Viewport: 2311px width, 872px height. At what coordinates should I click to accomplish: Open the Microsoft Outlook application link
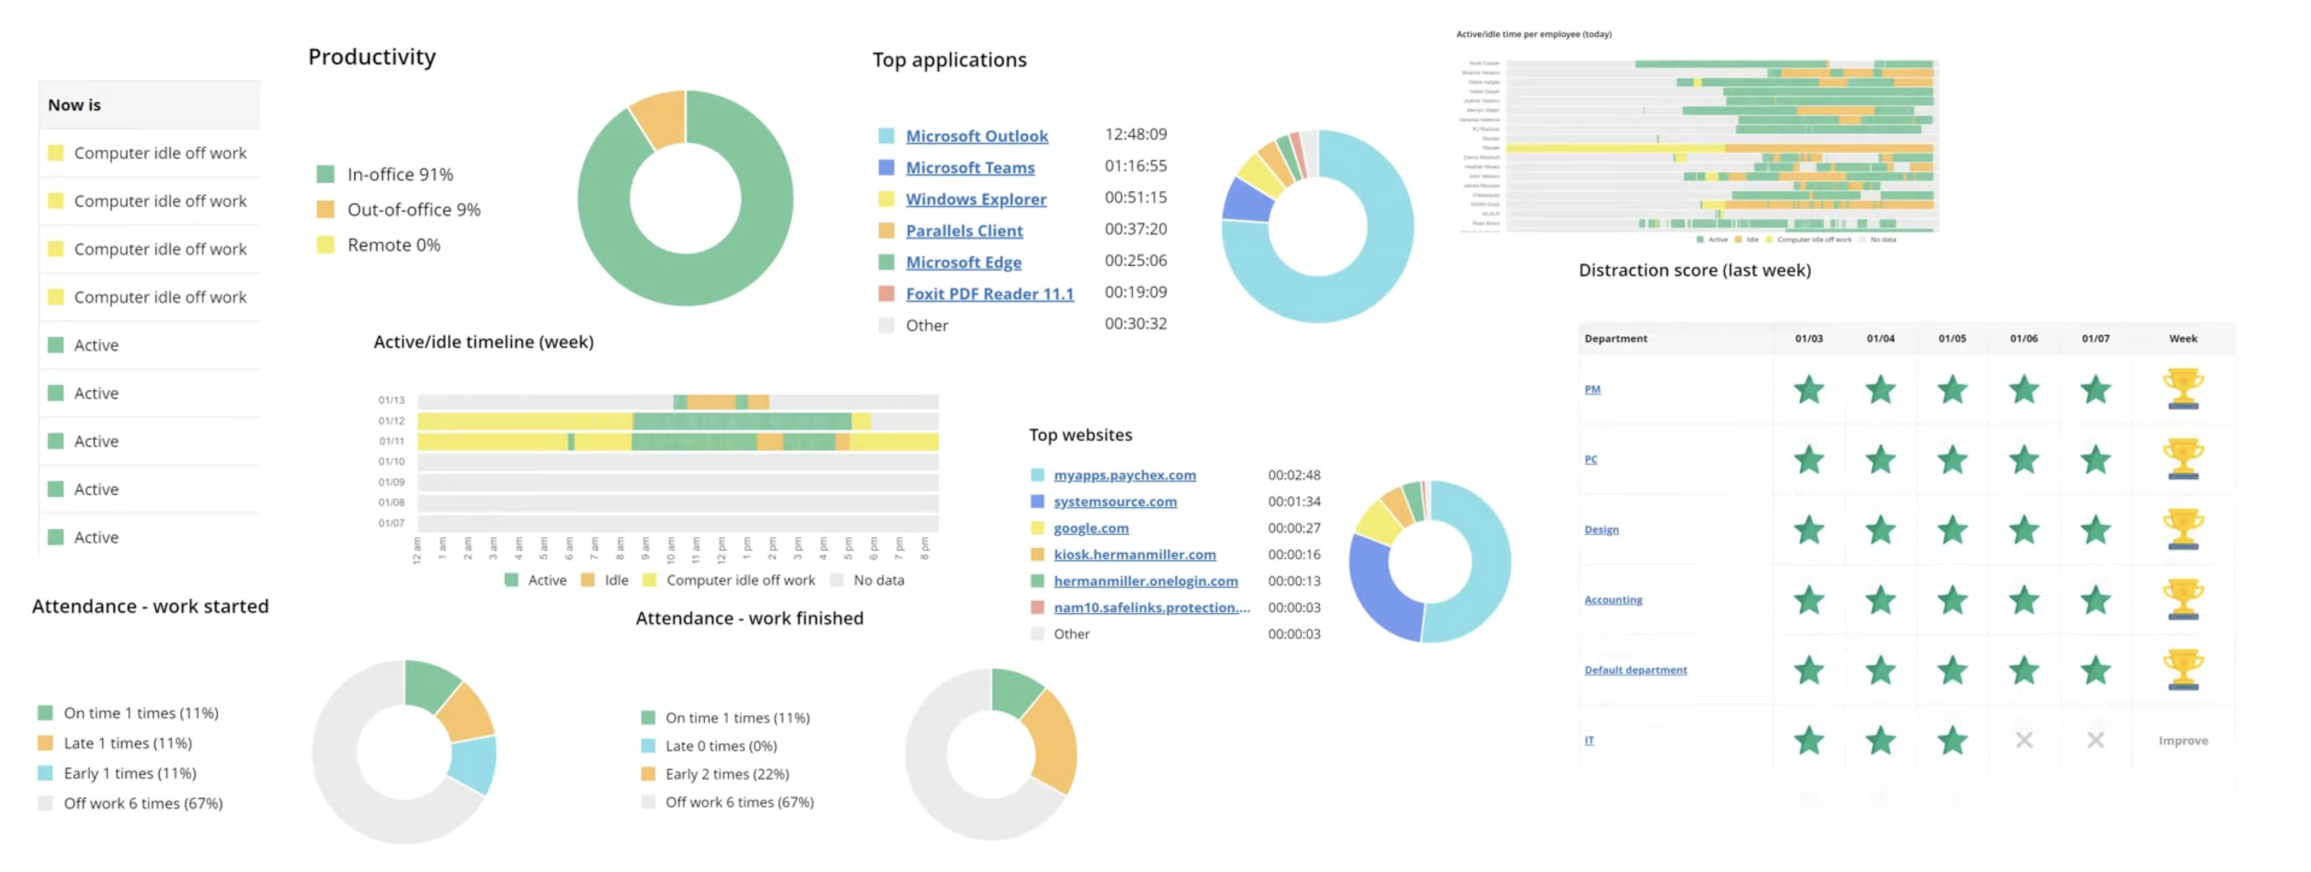(977, 136)
